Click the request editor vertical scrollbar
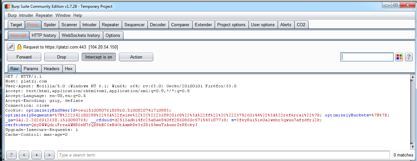 pos(413,112)
